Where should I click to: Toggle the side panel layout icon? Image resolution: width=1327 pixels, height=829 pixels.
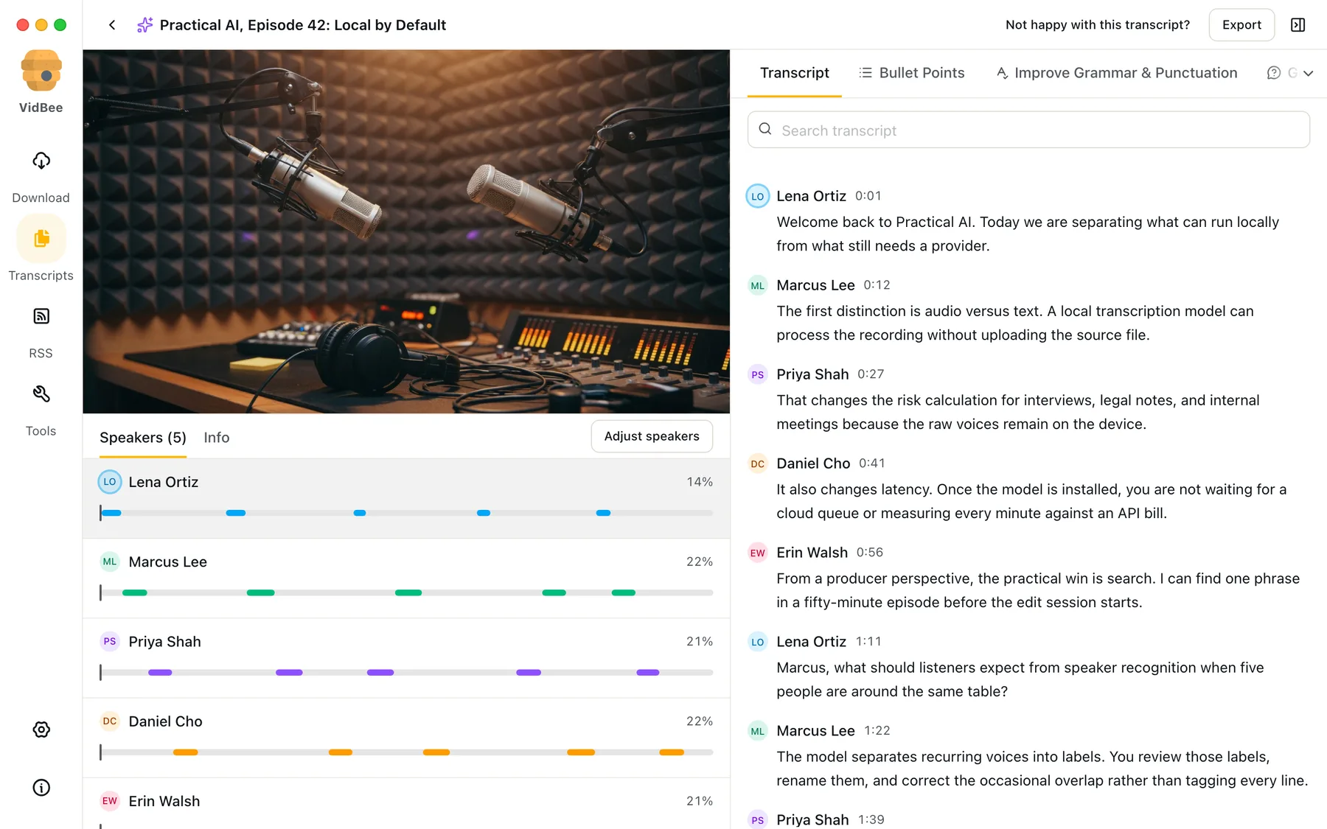coord(1298,25)
